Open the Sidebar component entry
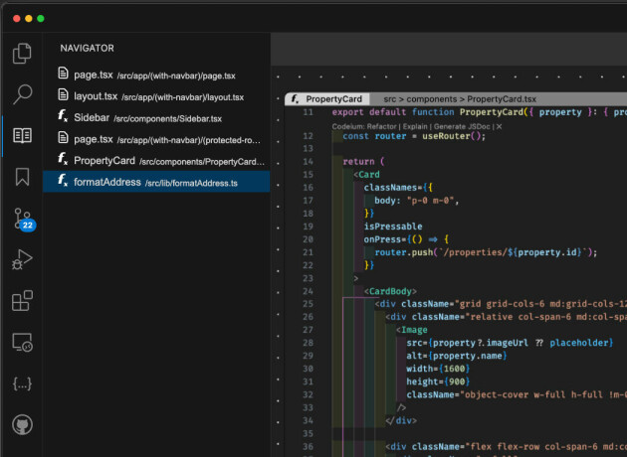This screenshot has width=627, height=457. [x=156, y=118]
